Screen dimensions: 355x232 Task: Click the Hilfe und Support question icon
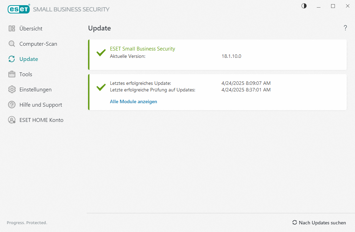point(12,105)
